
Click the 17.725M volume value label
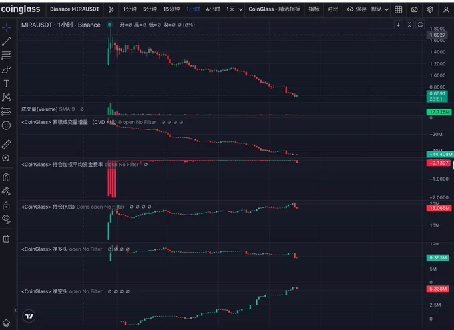pos(439,112)
